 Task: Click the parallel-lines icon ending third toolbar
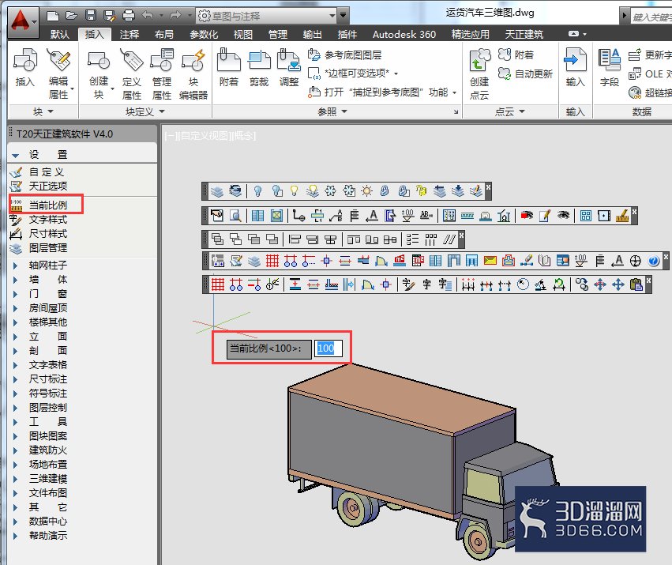[449, 239]
